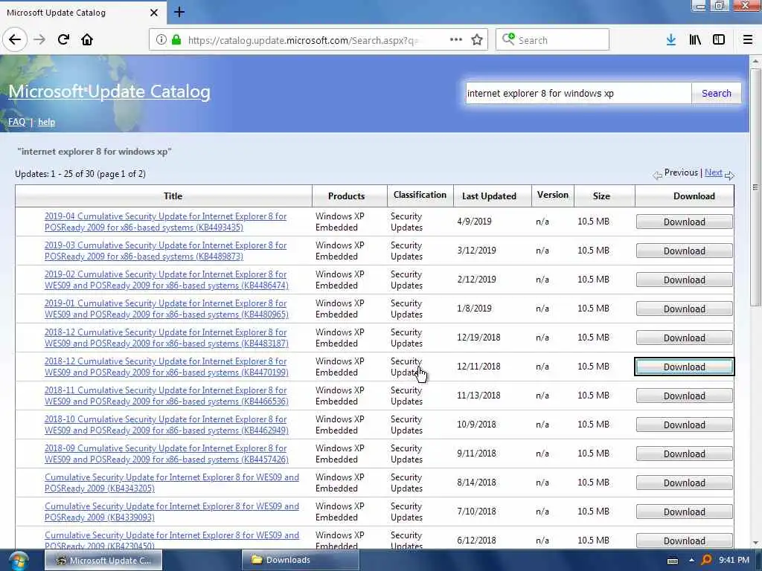Viewport: 762px width, 571px height.
Task: Download the KB4489873 update
Action: (685, 251)
